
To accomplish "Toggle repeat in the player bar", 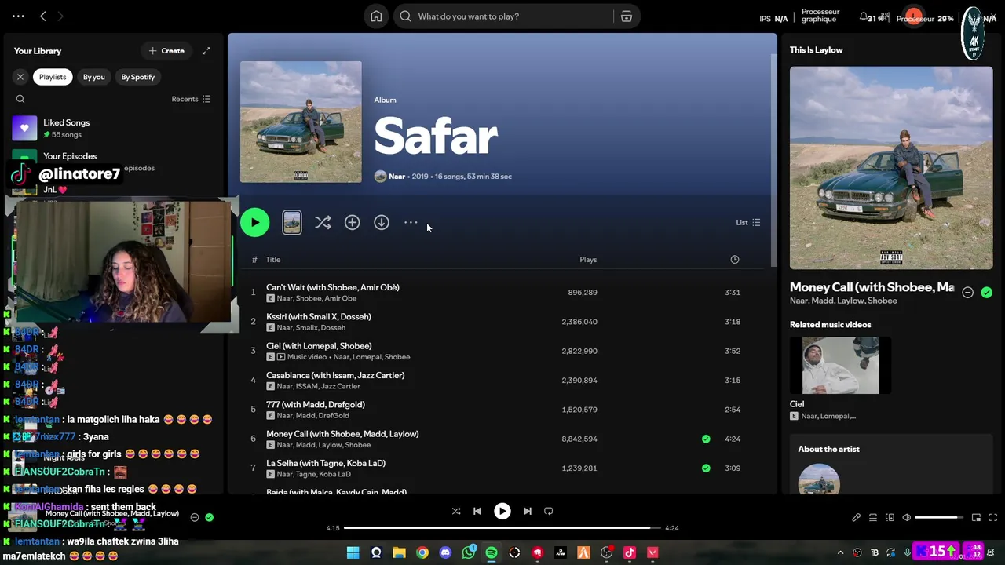I will (x=549, y=511).
